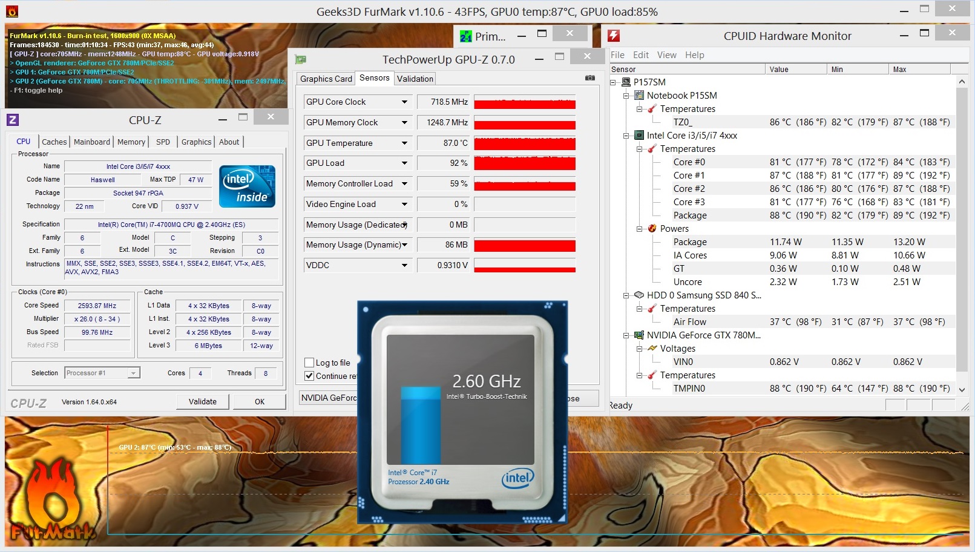Open the Memory Controller Load dropdown
This screenshot has width=975, height=552.
(404, 183)
